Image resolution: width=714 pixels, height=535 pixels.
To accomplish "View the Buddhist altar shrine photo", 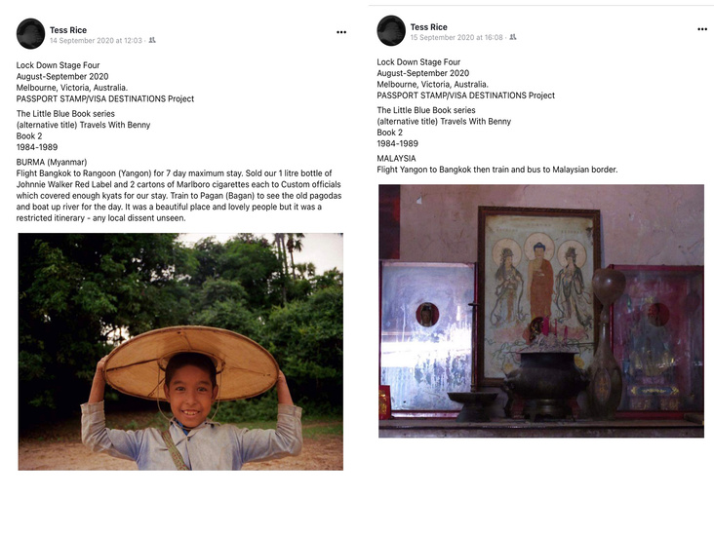I will point(541,311).
